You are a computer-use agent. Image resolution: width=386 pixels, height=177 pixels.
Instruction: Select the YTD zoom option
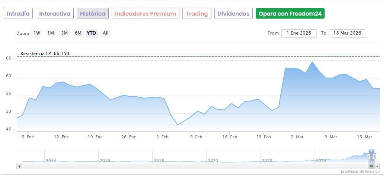click(x=91, y=33)
